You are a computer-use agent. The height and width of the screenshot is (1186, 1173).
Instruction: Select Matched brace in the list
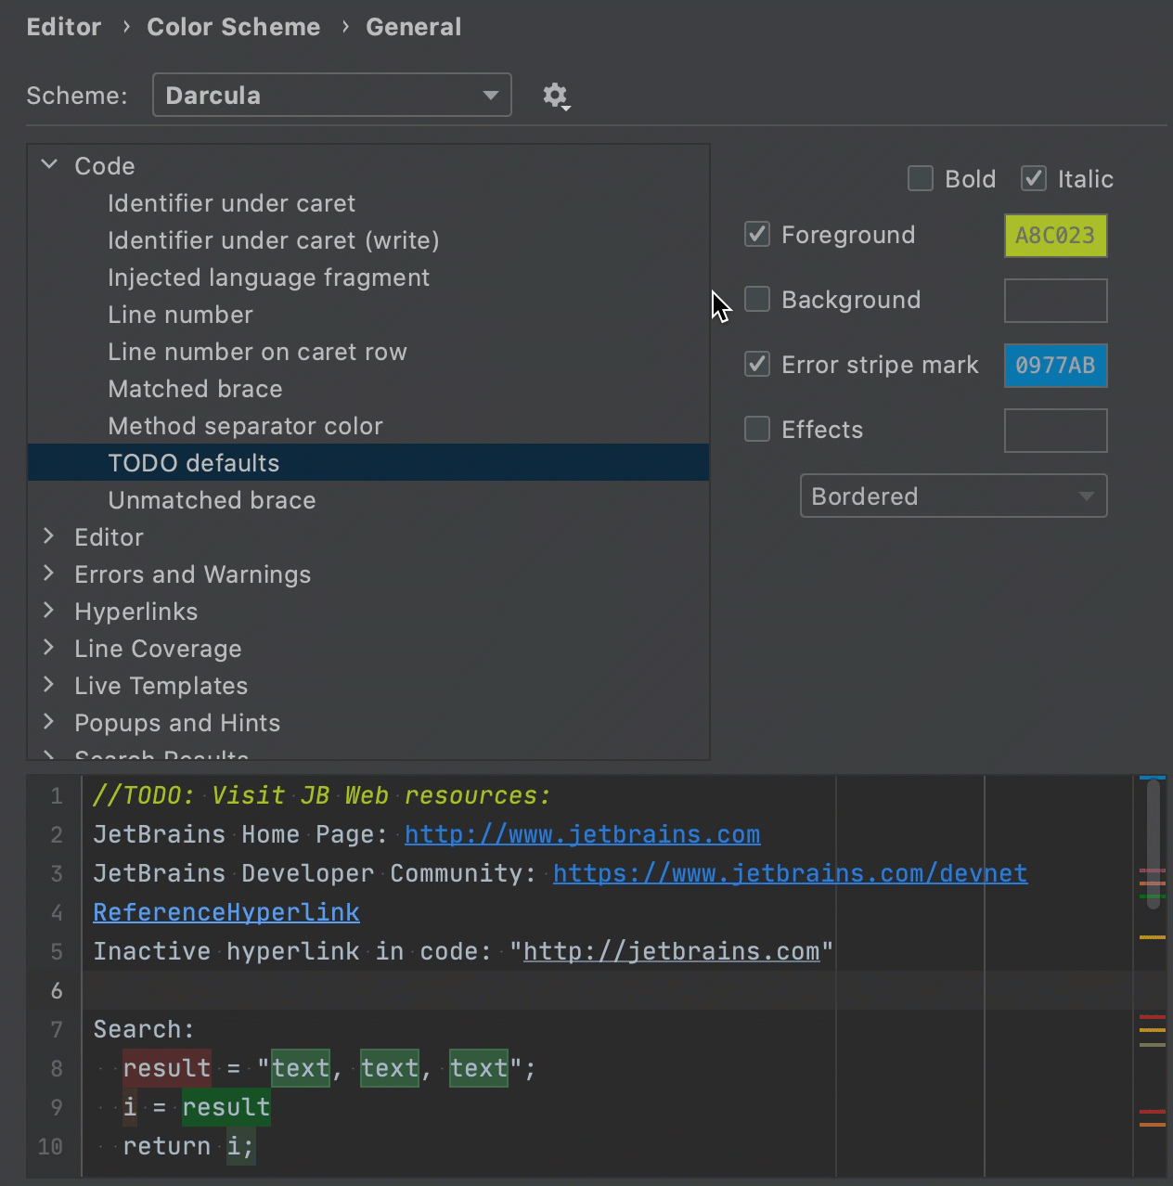(195, 389)
